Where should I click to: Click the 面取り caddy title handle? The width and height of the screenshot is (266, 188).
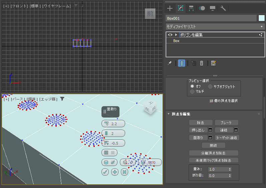110,112
